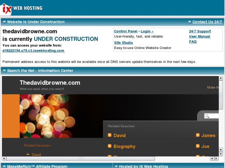Click the vertical scrollbar thumb in the frame
225x168 pixels.
221,95
